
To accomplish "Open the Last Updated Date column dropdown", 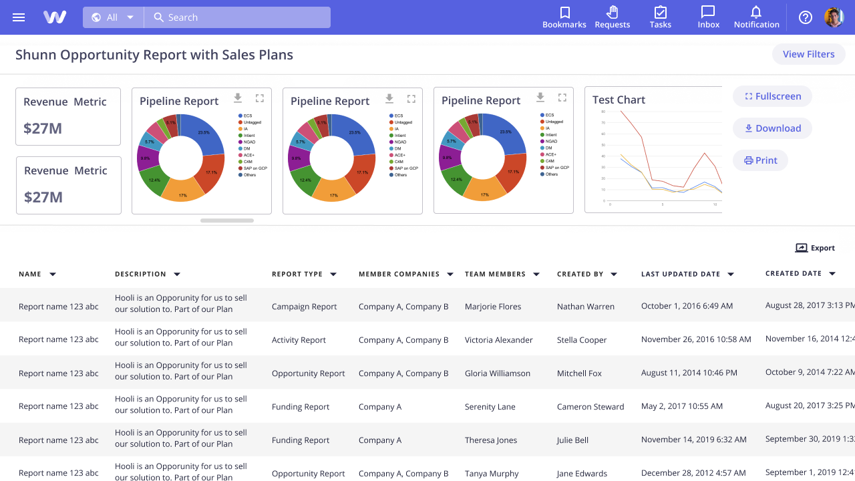I will tap(731, 275).
